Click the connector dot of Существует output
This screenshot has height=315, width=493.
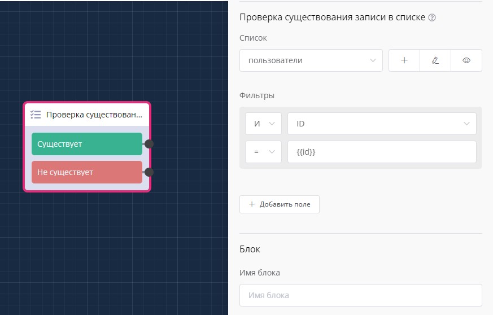click(x=149, y=144)
